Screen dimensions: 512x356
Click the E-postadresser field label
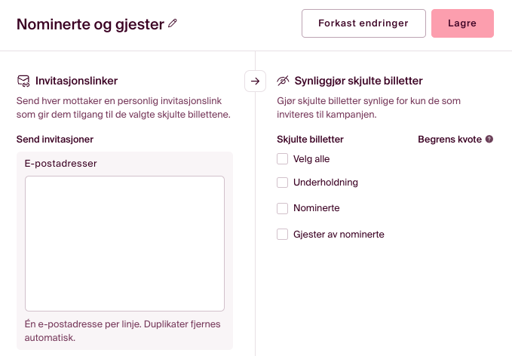pyautogui.click(x=61, y=163)
